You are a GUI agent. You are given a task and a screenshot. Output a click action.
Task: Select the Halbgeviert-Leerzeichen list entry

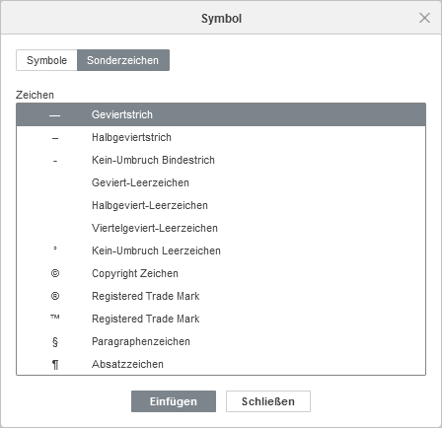[221, 205]
